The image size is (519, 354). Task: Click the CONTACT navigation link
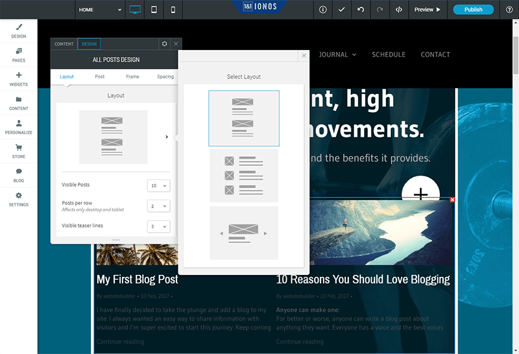pos(435,54)
